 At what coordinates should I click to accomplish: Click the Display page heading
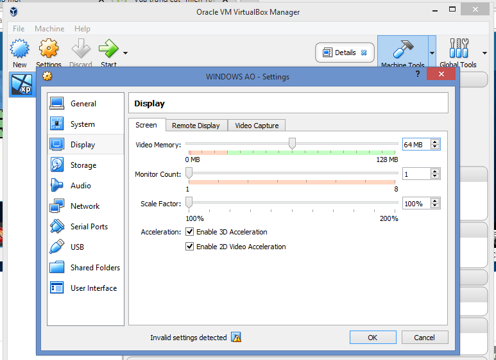click(150, 104)
